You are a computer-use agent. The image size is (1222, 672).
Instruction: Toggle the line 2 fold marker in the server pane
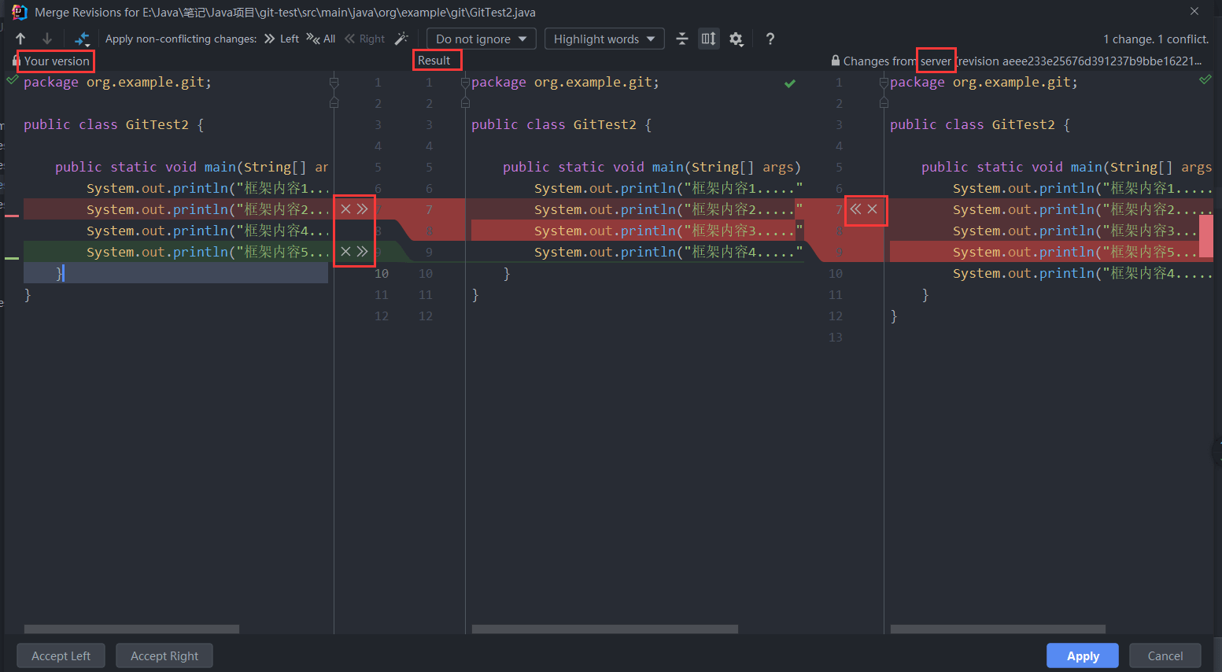884,103
